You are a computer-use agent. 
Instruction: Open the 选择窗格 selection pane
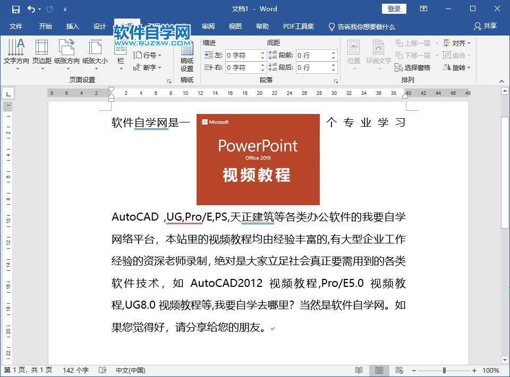coord(412,67)
